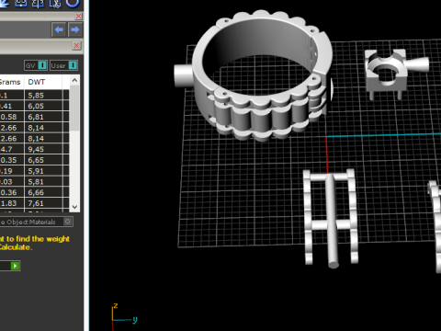Select the 0.58 grams cell

12,117
